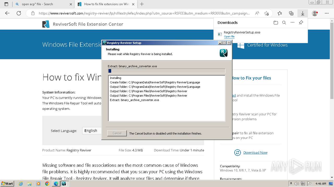Select Registry Reviver Setup taskbar icon
The image size is (334, 187).
point(64,184)
